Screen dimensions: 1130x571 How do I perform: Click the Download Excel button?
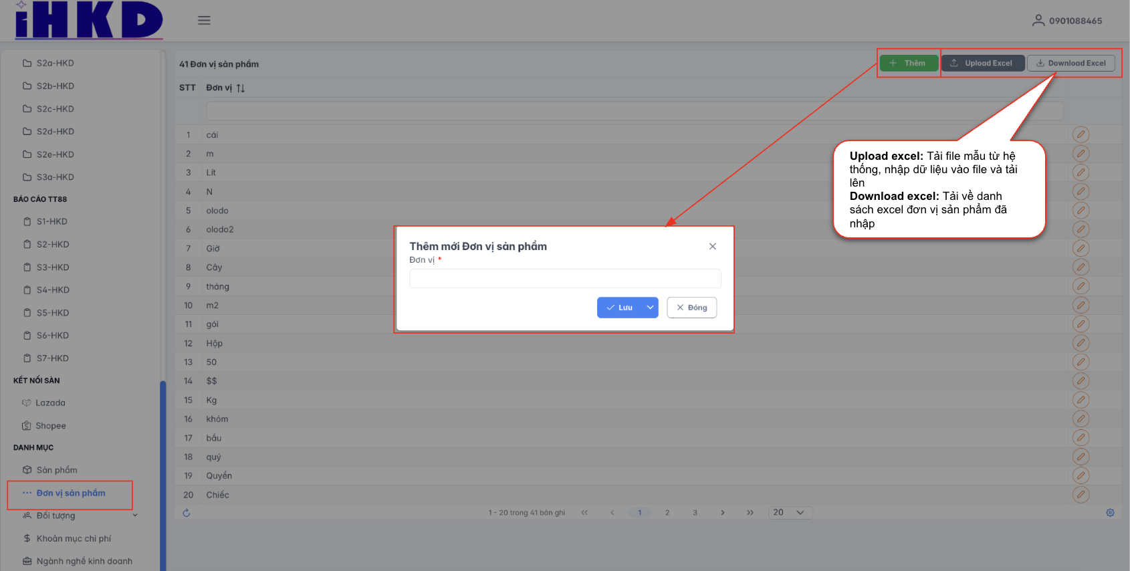(x=1070, y=63)
